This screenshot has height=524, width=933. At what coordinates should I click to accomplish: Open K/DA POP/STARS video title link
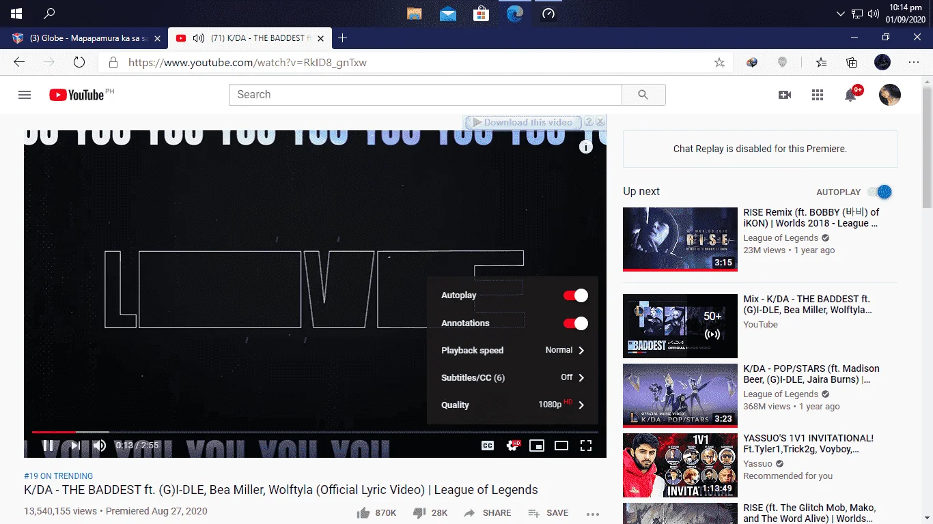pos(811,374)
